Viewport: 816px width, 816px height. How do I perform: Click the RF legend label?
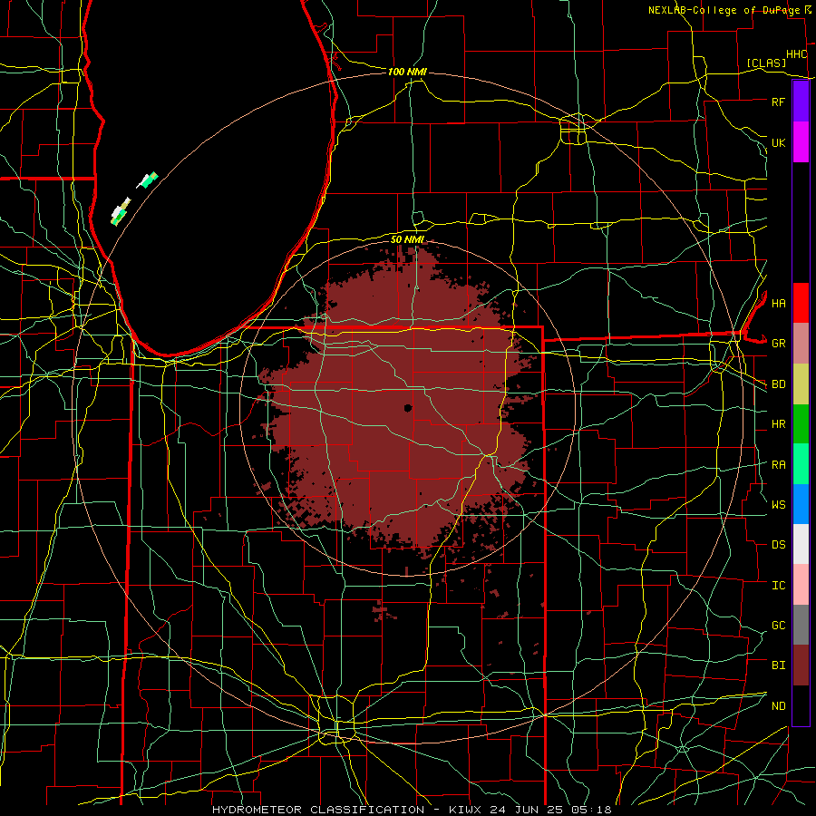click(778, 102)
